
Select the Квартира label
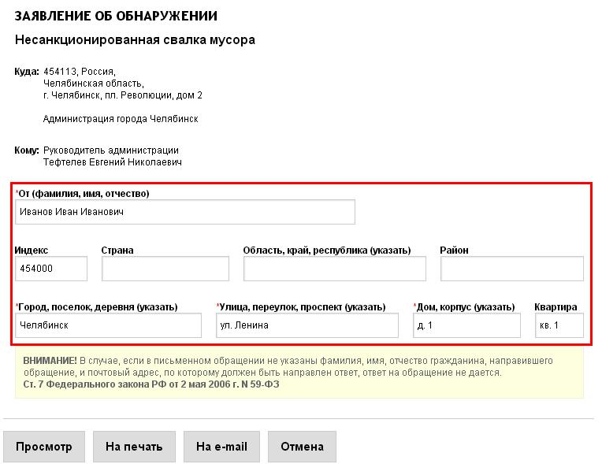556,307
